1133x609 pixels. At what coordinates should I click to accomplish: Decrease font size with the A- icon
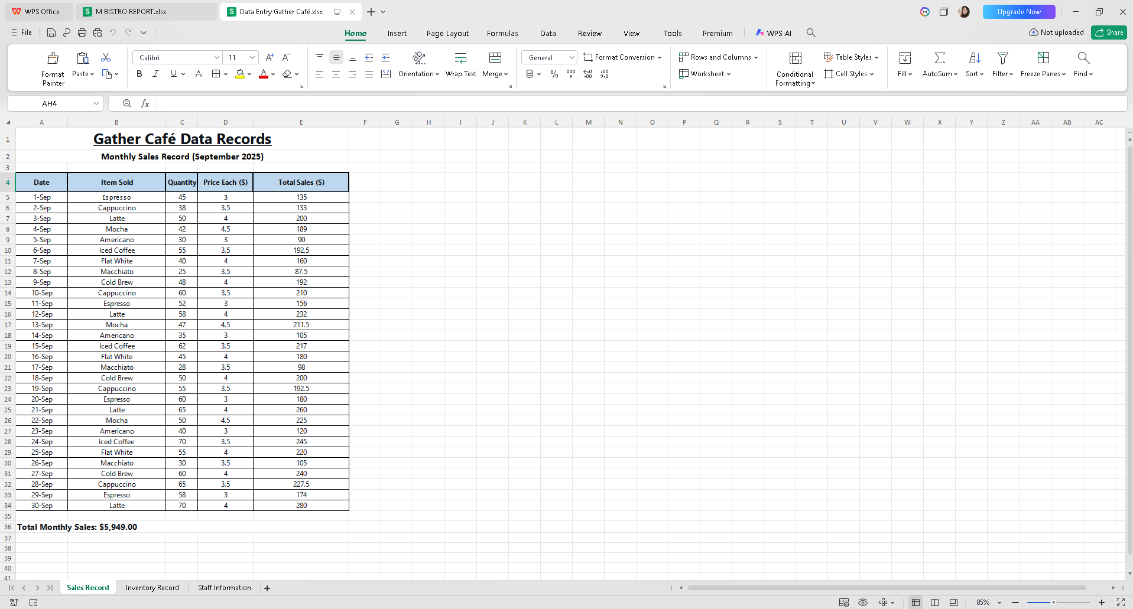tap(286, 57)
